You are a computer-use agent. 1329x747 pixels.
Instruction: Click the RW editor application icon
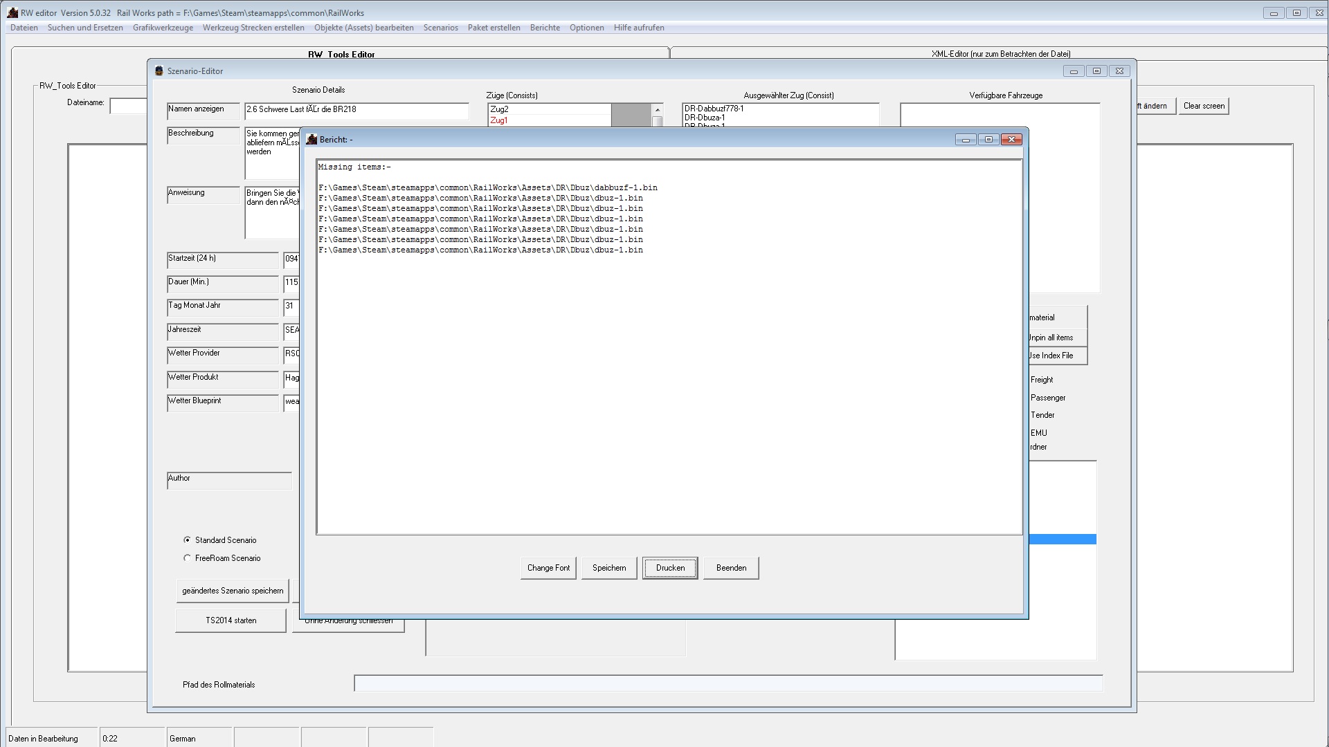pos(12,13)
